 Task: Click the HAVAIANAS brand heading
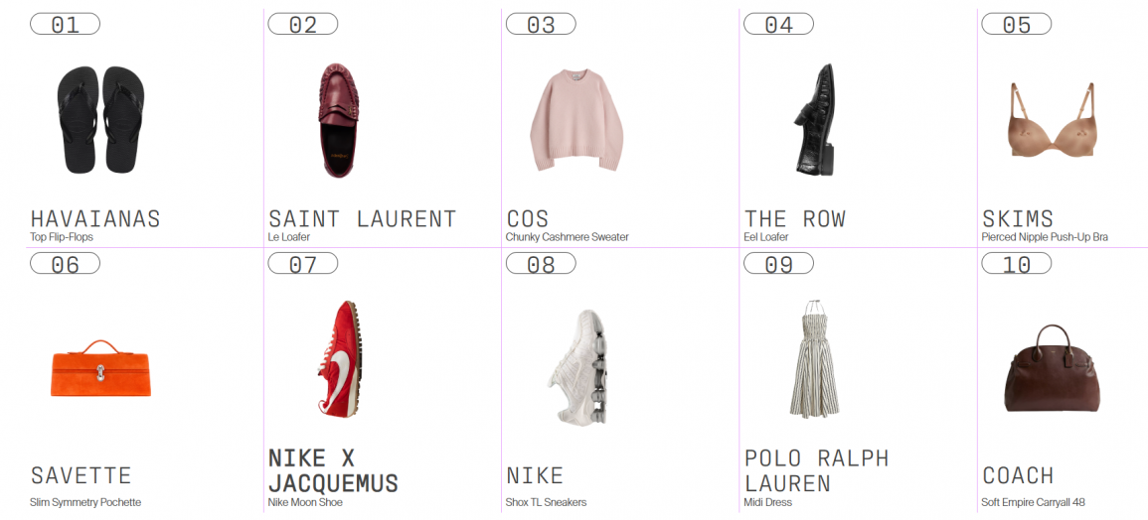click(x=95, y=218)
